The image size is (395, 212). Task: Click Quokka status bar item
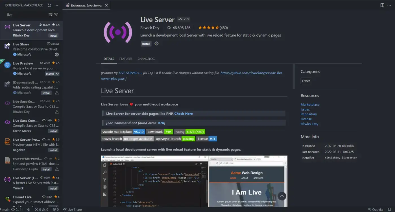pos(376,209)
